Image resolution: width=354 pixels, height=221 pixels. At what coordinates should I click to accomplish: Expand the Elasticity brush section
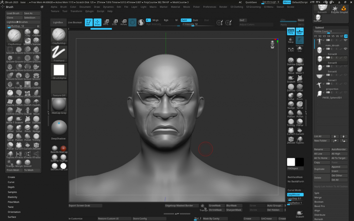(12, 197)
